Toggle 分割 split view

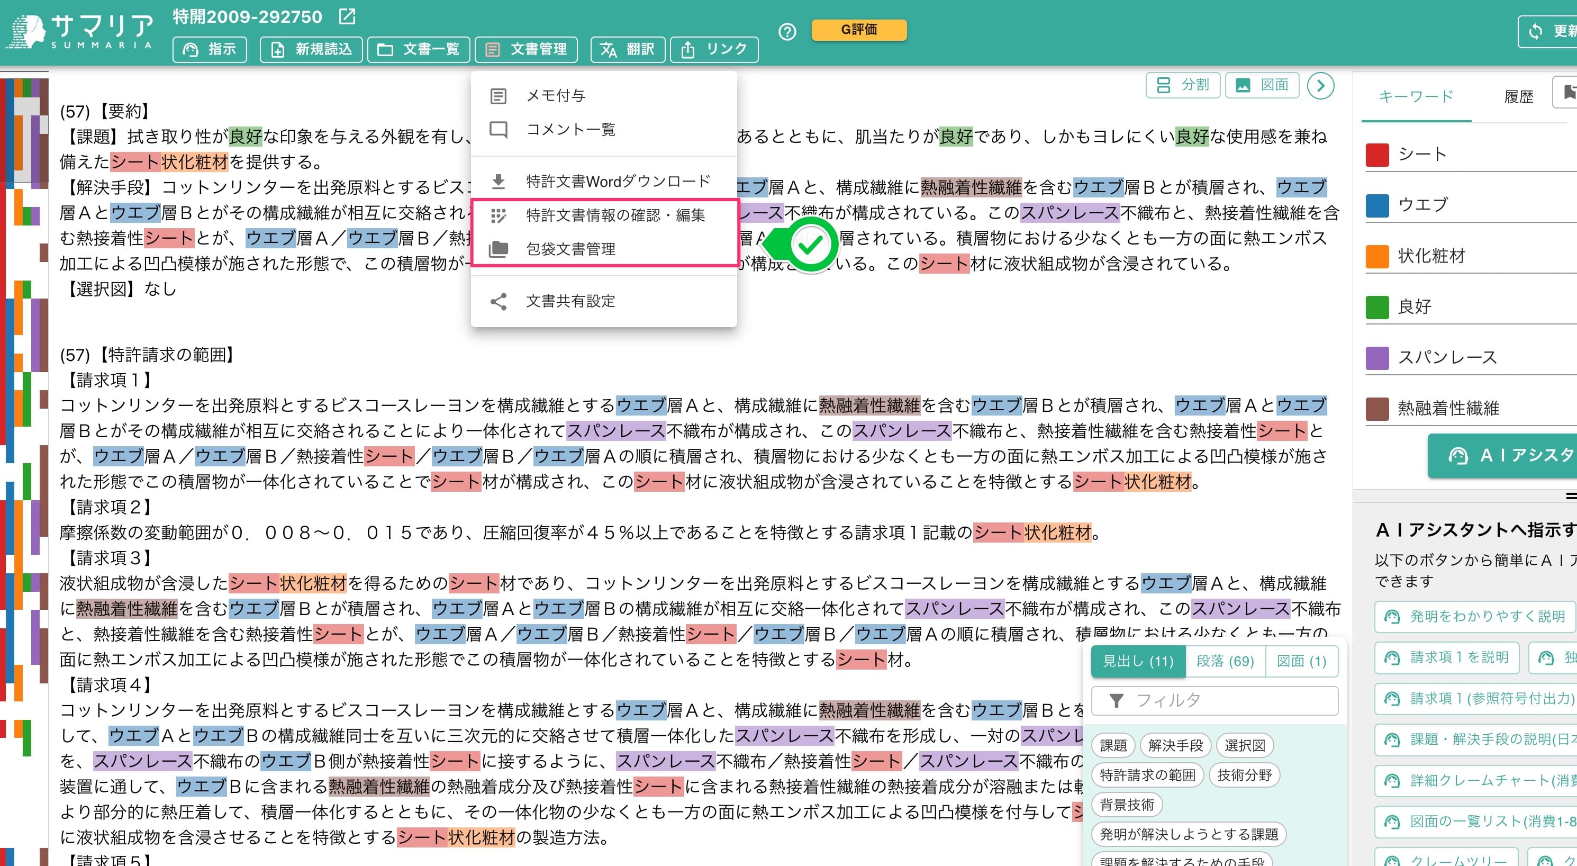pyautogui.click(x=1183, y=85)
